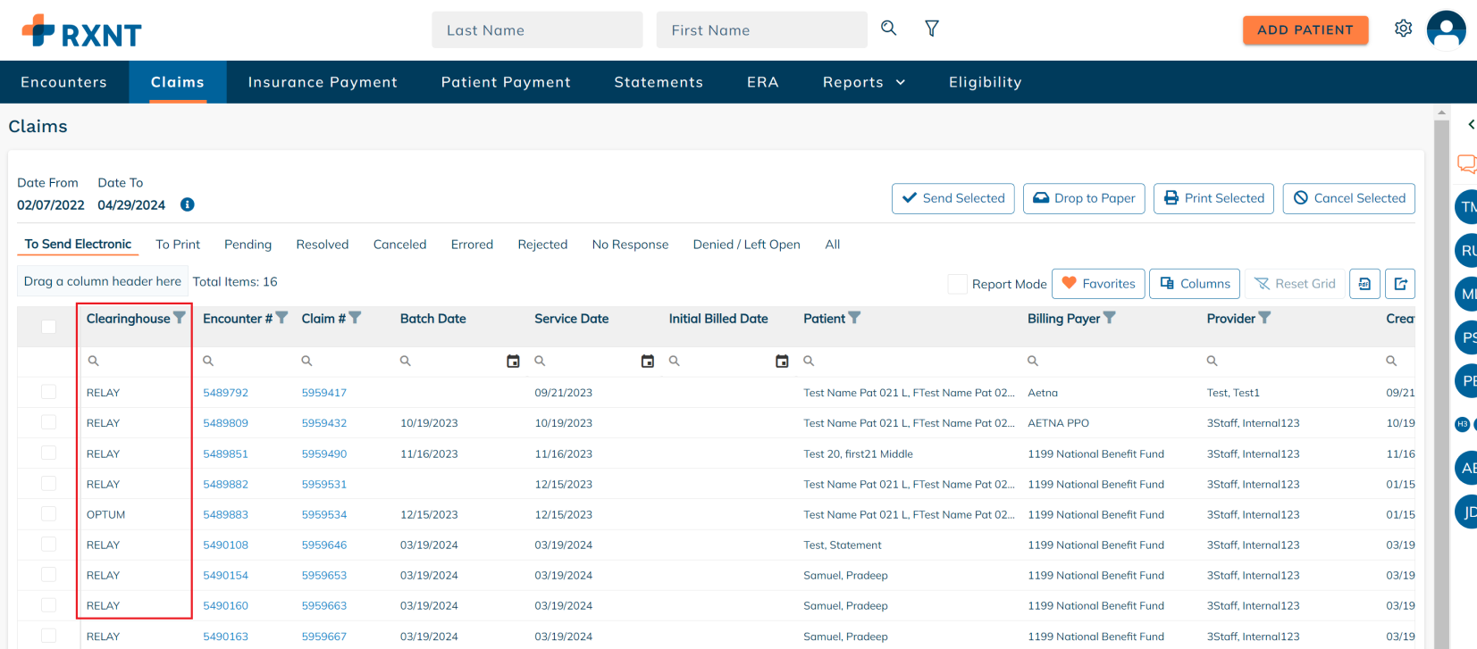Switch to Rejected status tab
Image resolution: width=1477 pixels, height=649 pixels.
542,244
